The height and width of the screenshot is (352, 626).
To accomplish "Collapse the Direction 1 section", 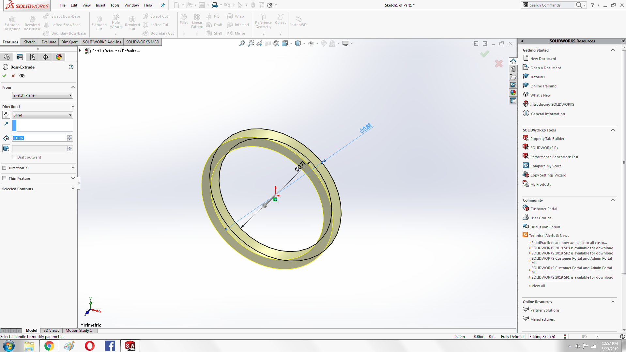I will click(x=73, y=107).
